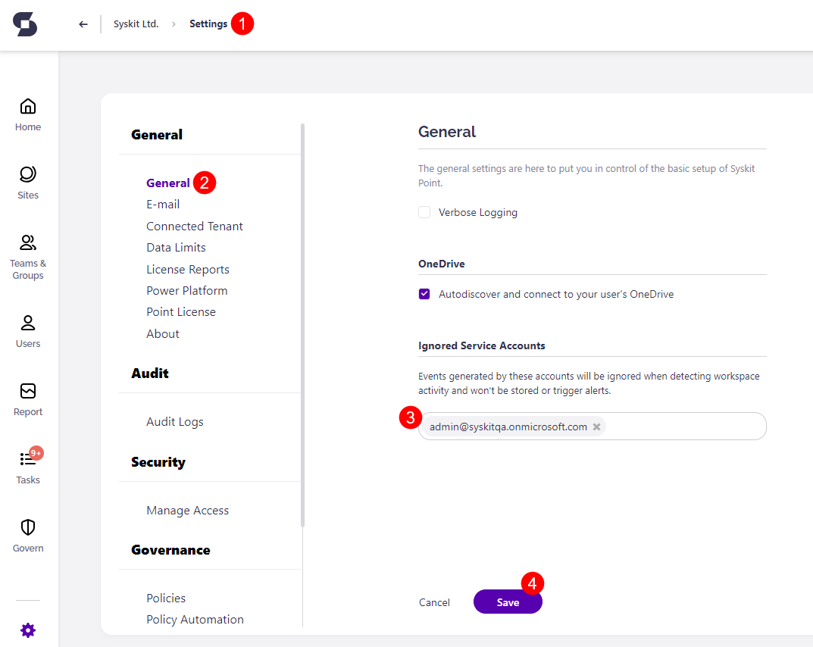Open the Users section

(27, 331)
